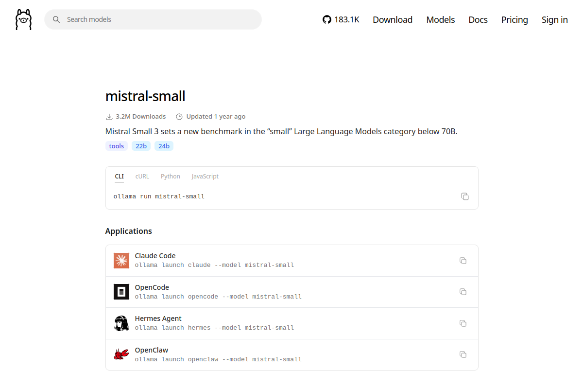Switch to the cURL tab
Viewport: 583px width, 389px height.
point(142,177)
